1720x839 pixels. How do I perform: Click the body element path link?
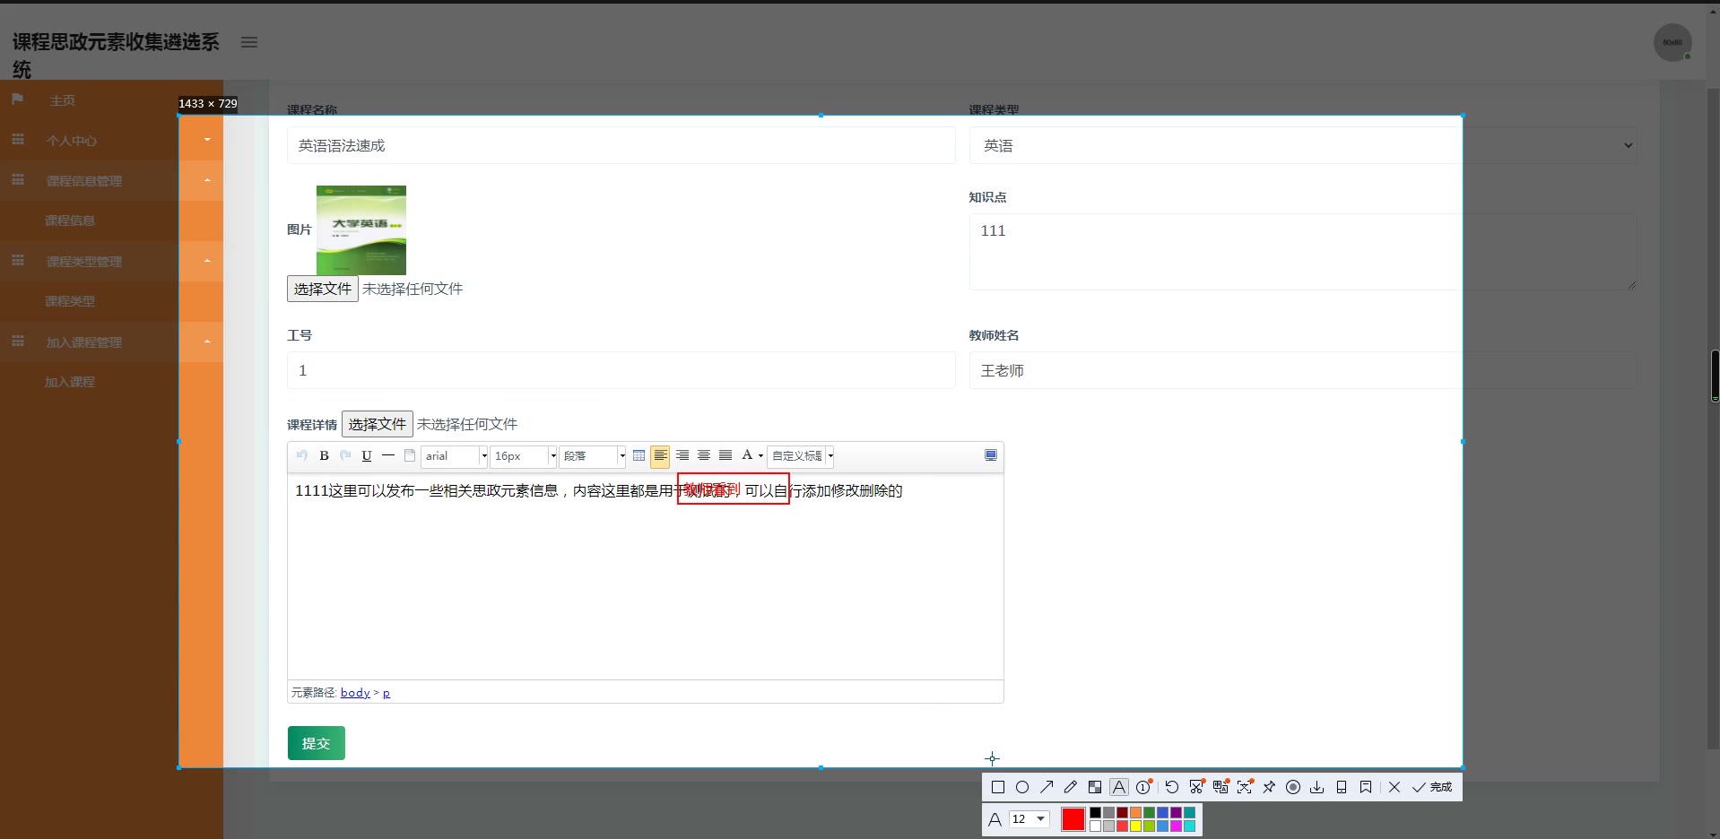tap(355, 692)
